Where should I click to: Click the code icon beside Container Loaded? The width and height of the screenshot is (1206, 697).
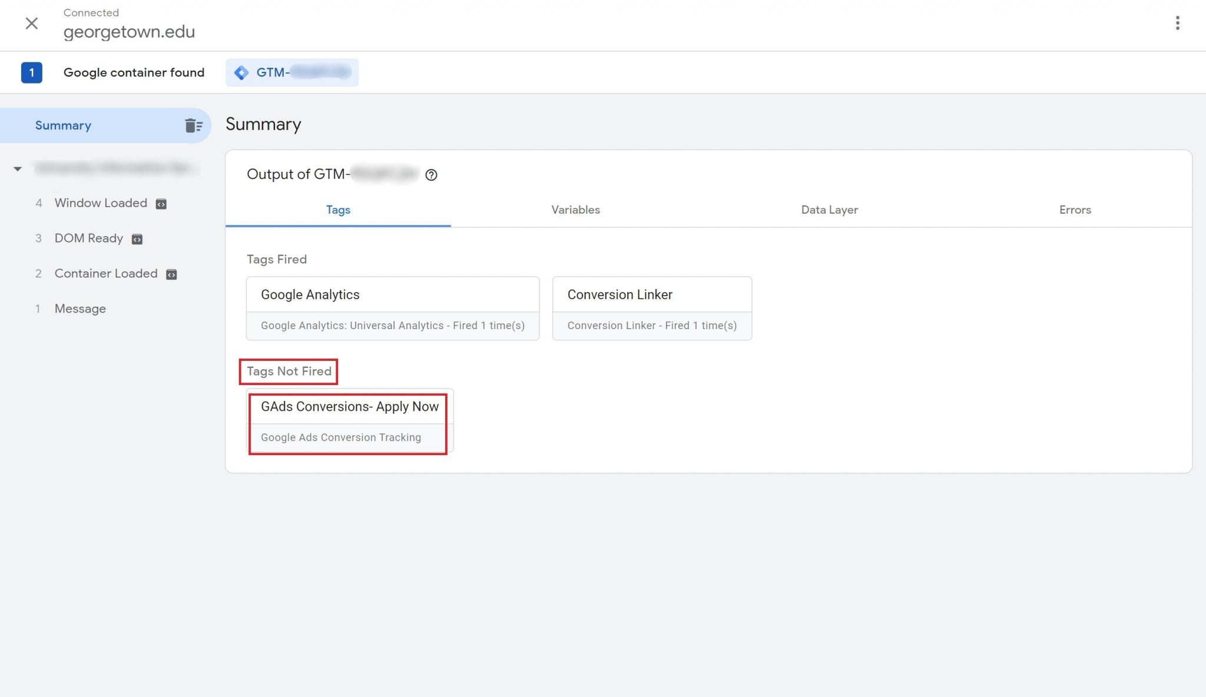[x=170, y=274]
